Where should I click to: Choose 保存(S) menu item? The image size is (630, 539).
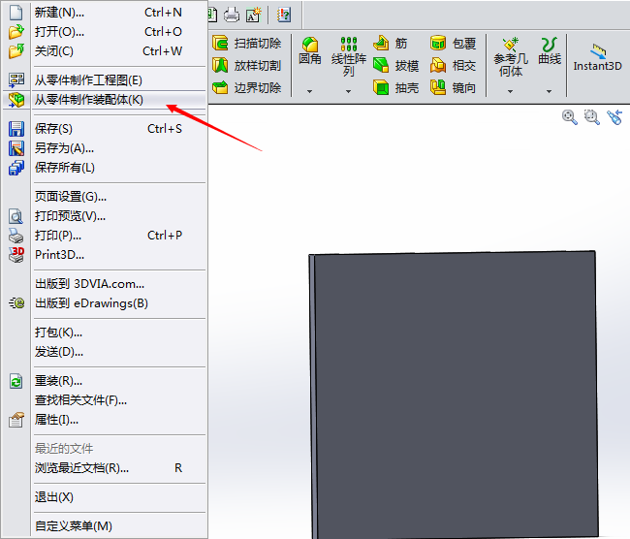pos(105,129)
